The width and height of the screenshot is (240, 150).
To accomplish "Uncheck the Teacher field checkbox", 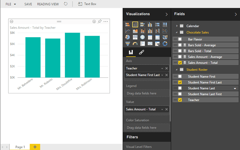I will 180,100.
